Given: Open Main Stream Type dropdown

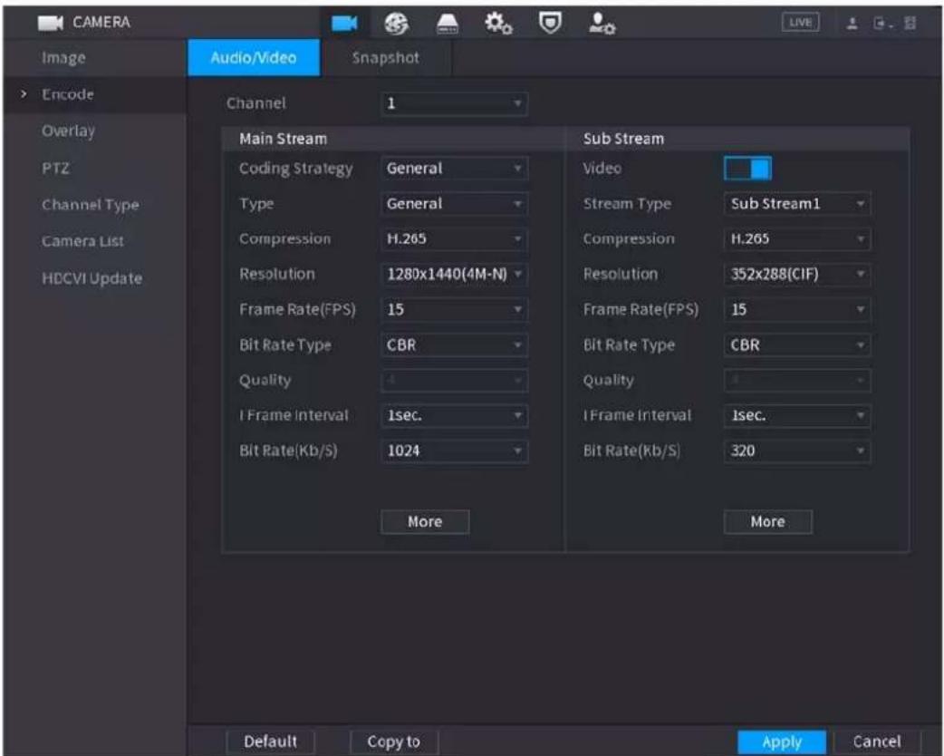Looking at the screenshot, I should coord(454,204).
